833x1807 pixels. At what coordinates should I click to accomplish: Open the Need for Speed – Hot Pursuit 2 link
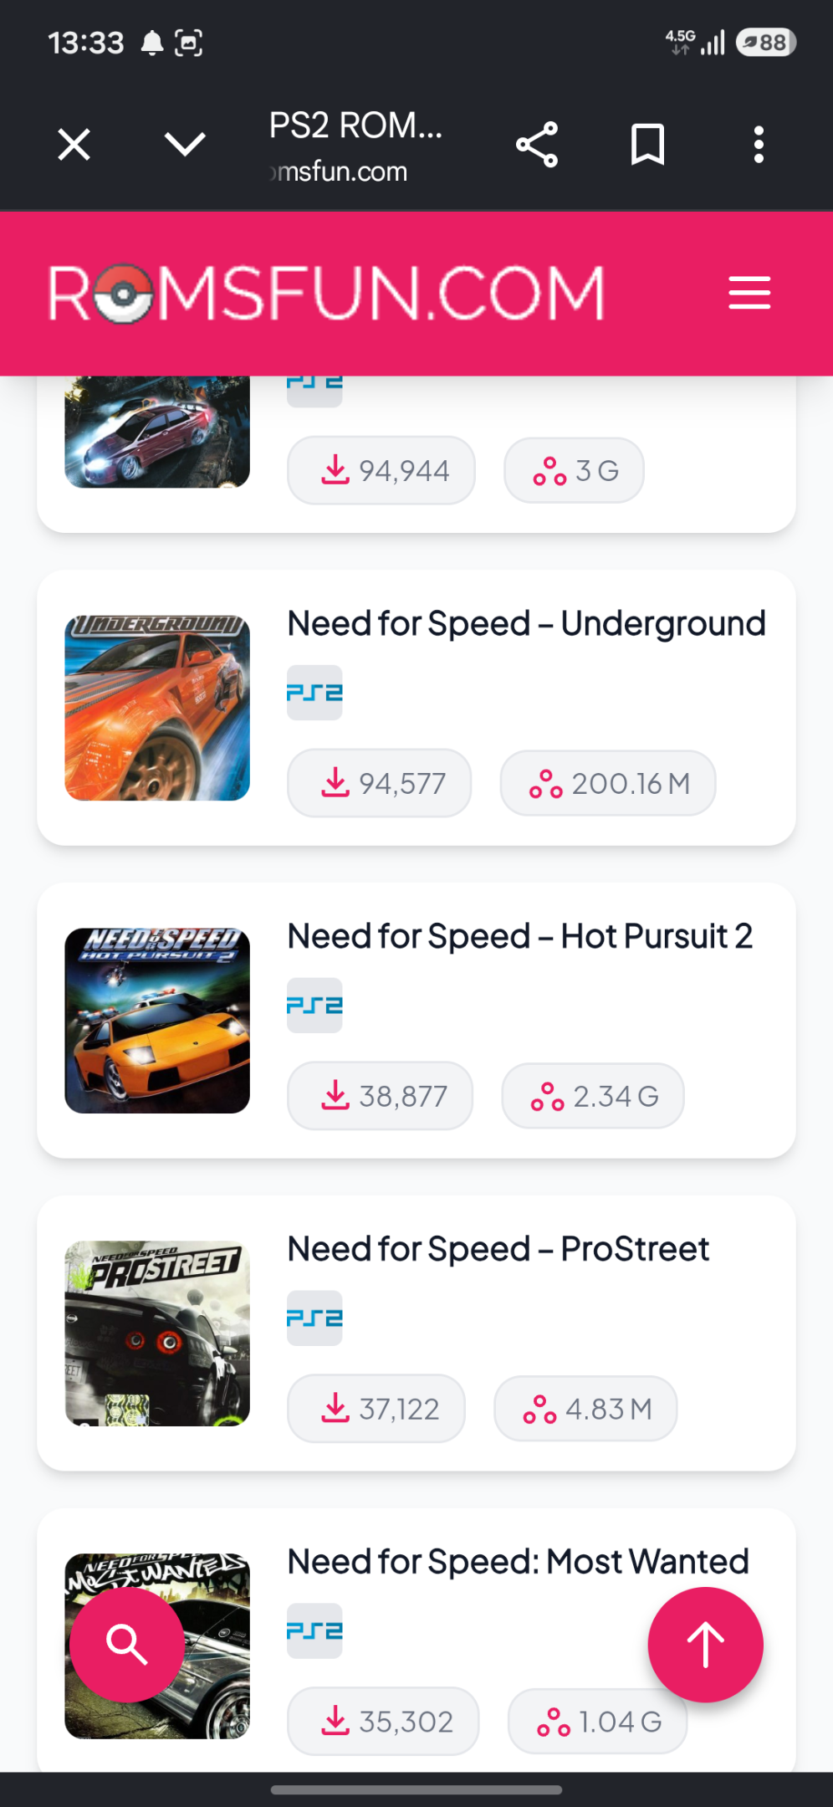pos(519,936)
